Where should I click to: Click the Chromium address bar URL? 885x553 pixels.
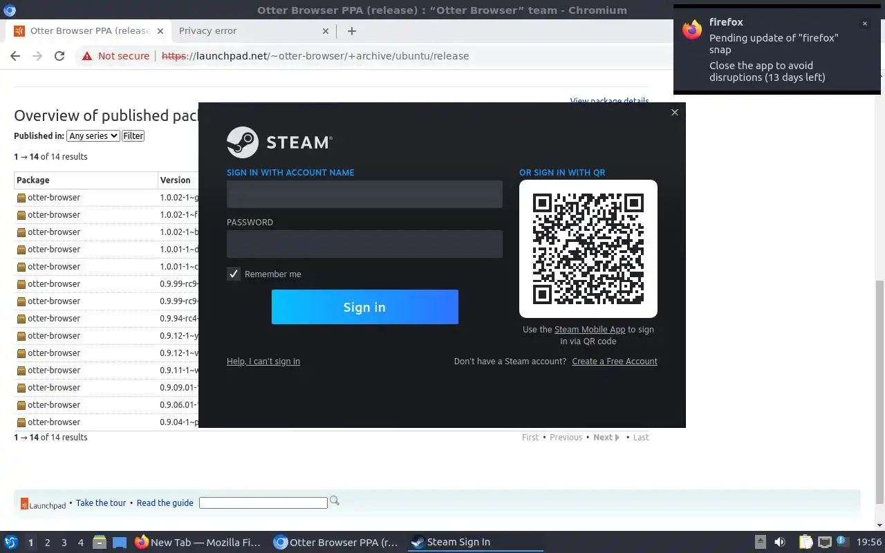[x=315, y=56]
